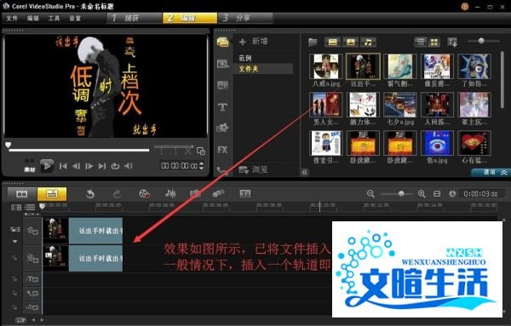Screen dimensions: 511x326
Task: Open the Instant Project library icon
Action: click(x=222, y=64)
